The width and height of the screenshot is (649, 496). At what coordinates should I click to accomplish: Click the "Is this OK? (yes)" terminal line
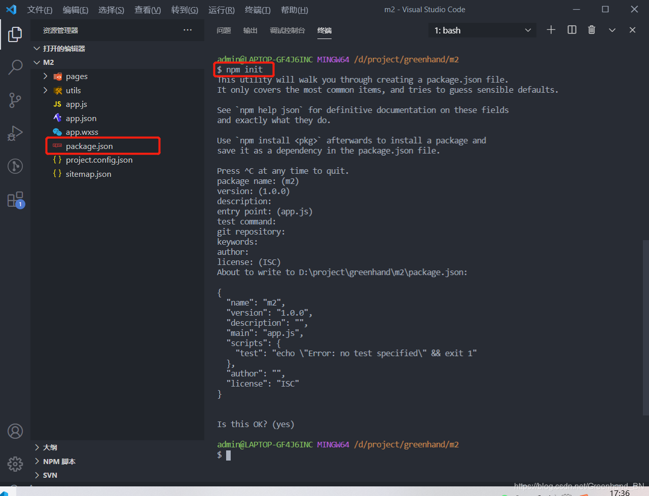tap(256, 424)
